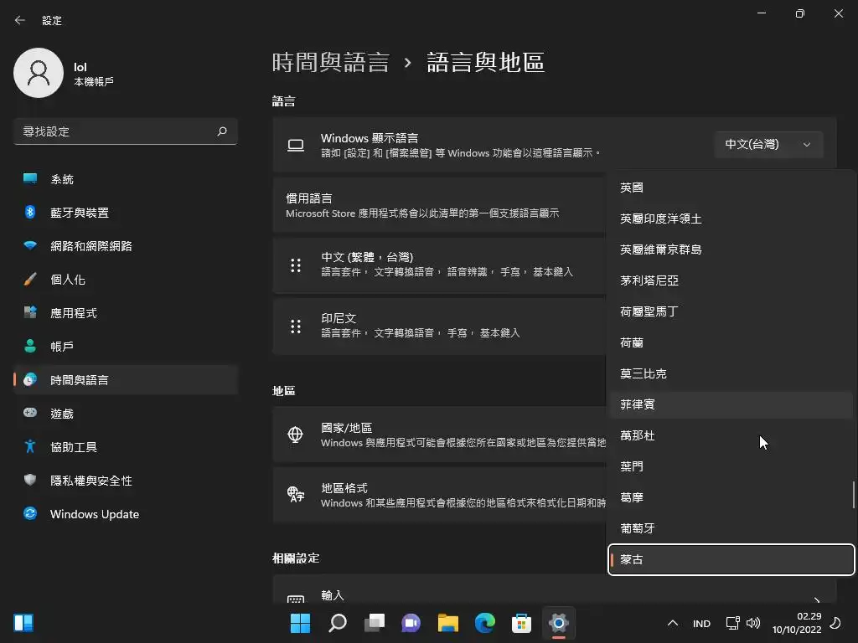This screenshot has height=643, width=858.
Task: Select 荷屬聖馬丁 from region list
Action: 731,311
